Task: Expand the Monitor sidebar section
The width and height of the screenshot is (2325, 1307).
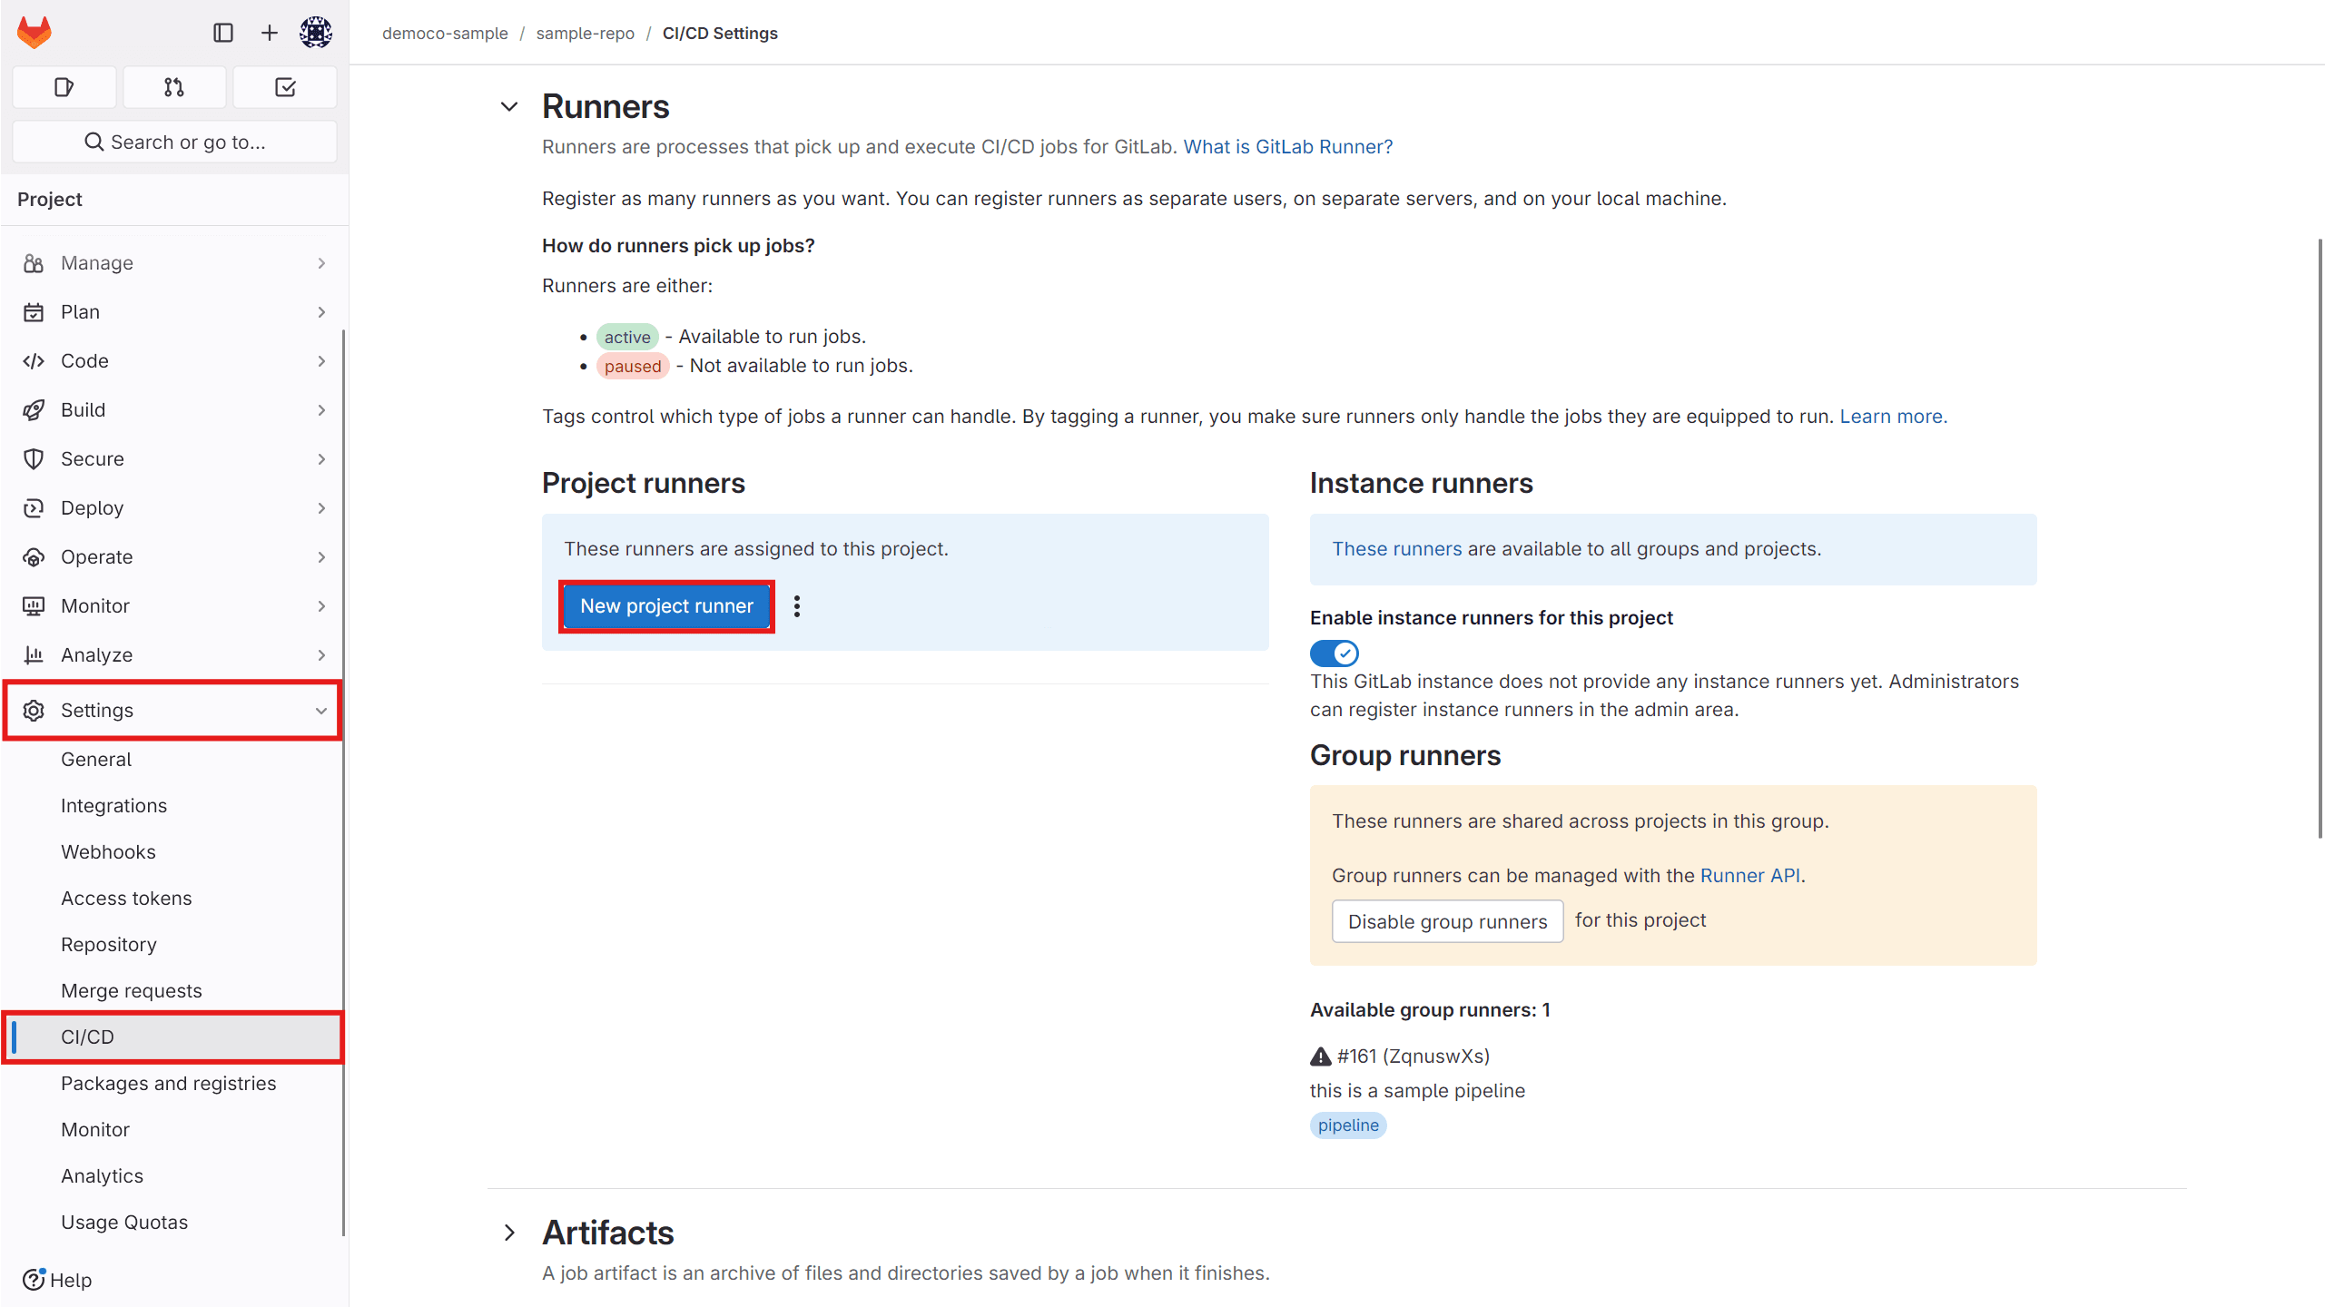Action: (174, 606)
